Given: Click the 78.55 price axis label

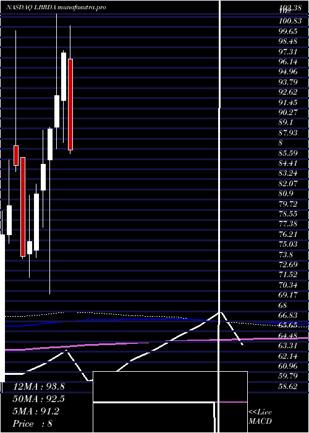Looking at the screenshot, I should coord(288,214).
